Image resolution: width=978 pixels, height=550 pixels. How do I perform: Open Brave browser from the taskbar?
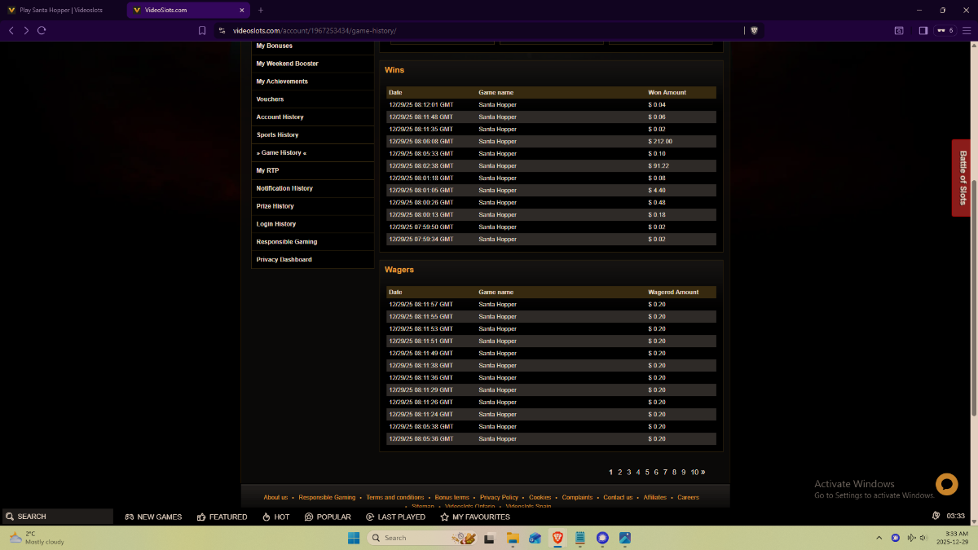[557, 538]
